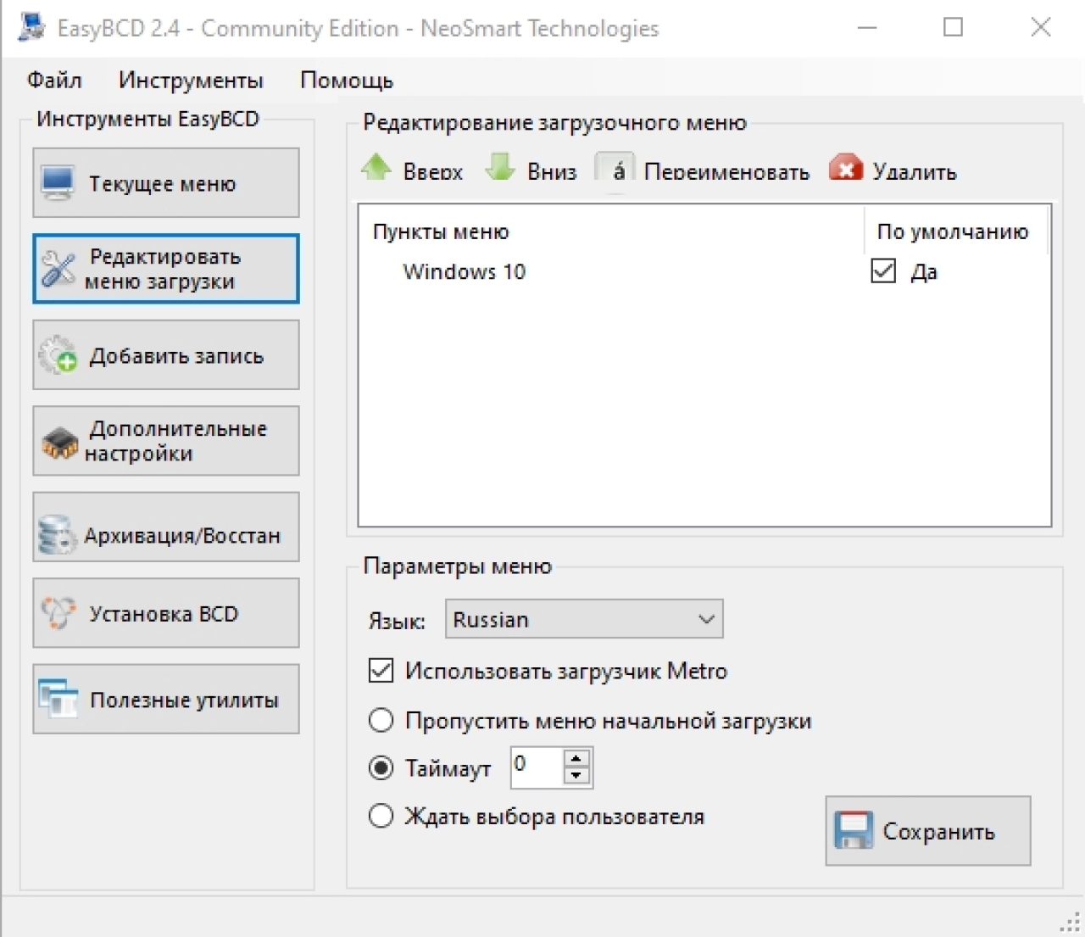
Task: Click Удалить toolbar text
Action: click(915, 171)
